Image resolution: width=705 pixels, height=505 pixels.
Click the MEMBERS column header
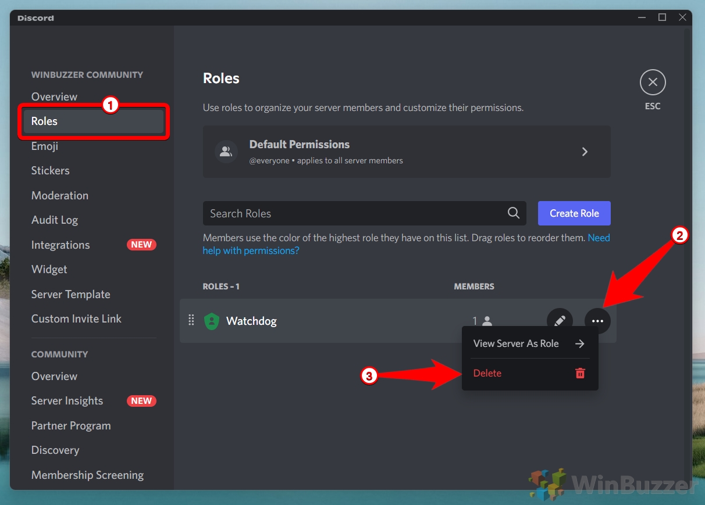[x=474, y=286]
